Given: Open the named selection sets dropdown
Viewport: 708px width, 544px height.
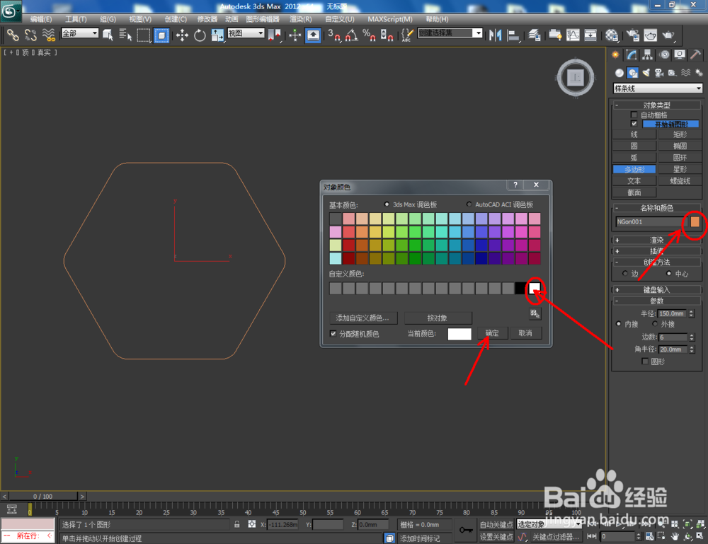Looking at the screenshot, I should click(450, 33).
